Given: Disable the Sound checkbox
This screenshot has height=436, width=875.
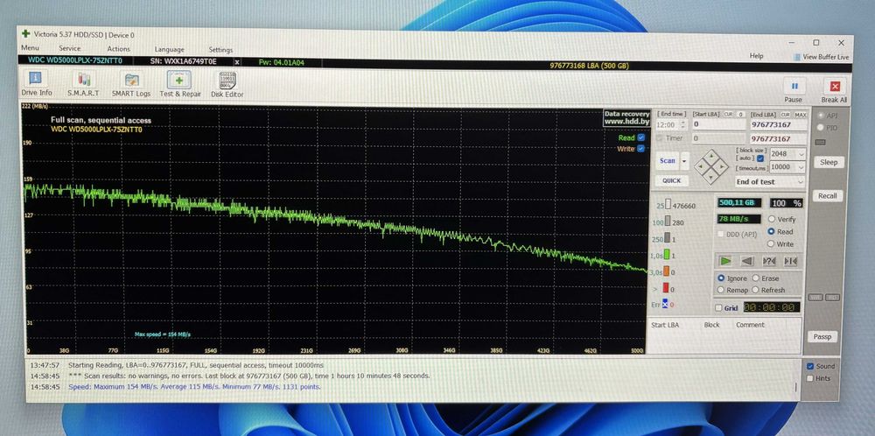Looking at the screenshot, I should (810, 366).
